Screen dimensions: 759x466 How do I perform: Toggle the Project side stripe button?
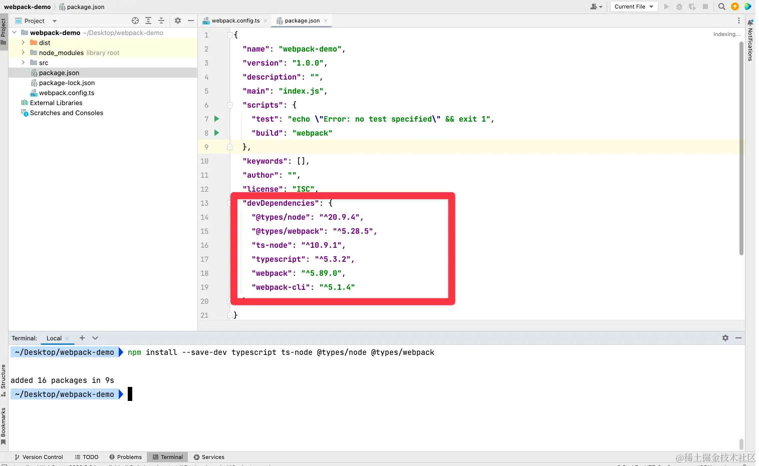click(x=4, y=31)
